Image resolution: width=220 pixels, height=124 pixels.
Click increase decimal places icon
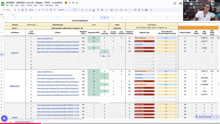(51, 10)
